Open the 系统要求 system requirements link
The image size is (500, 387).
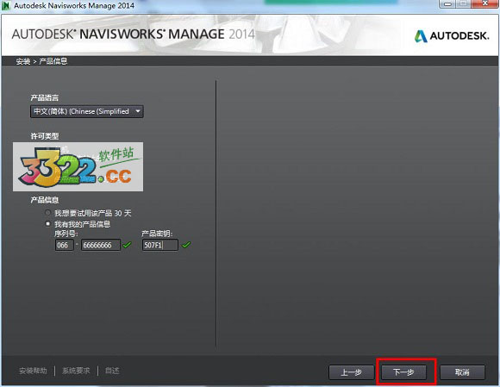pyautogui.click(x=76, y=371)
